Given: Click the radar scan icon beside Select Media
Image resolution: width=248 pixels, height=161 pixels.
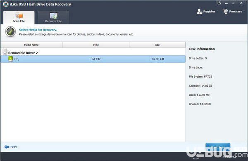Looking at the screenshot, I should pos(10,32).
